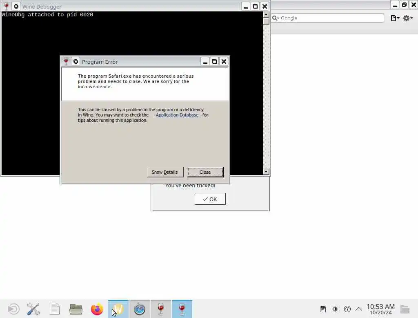The image size is (418, 318).
Task: Close Program Error via title bar X
Action: coord(224,62)
